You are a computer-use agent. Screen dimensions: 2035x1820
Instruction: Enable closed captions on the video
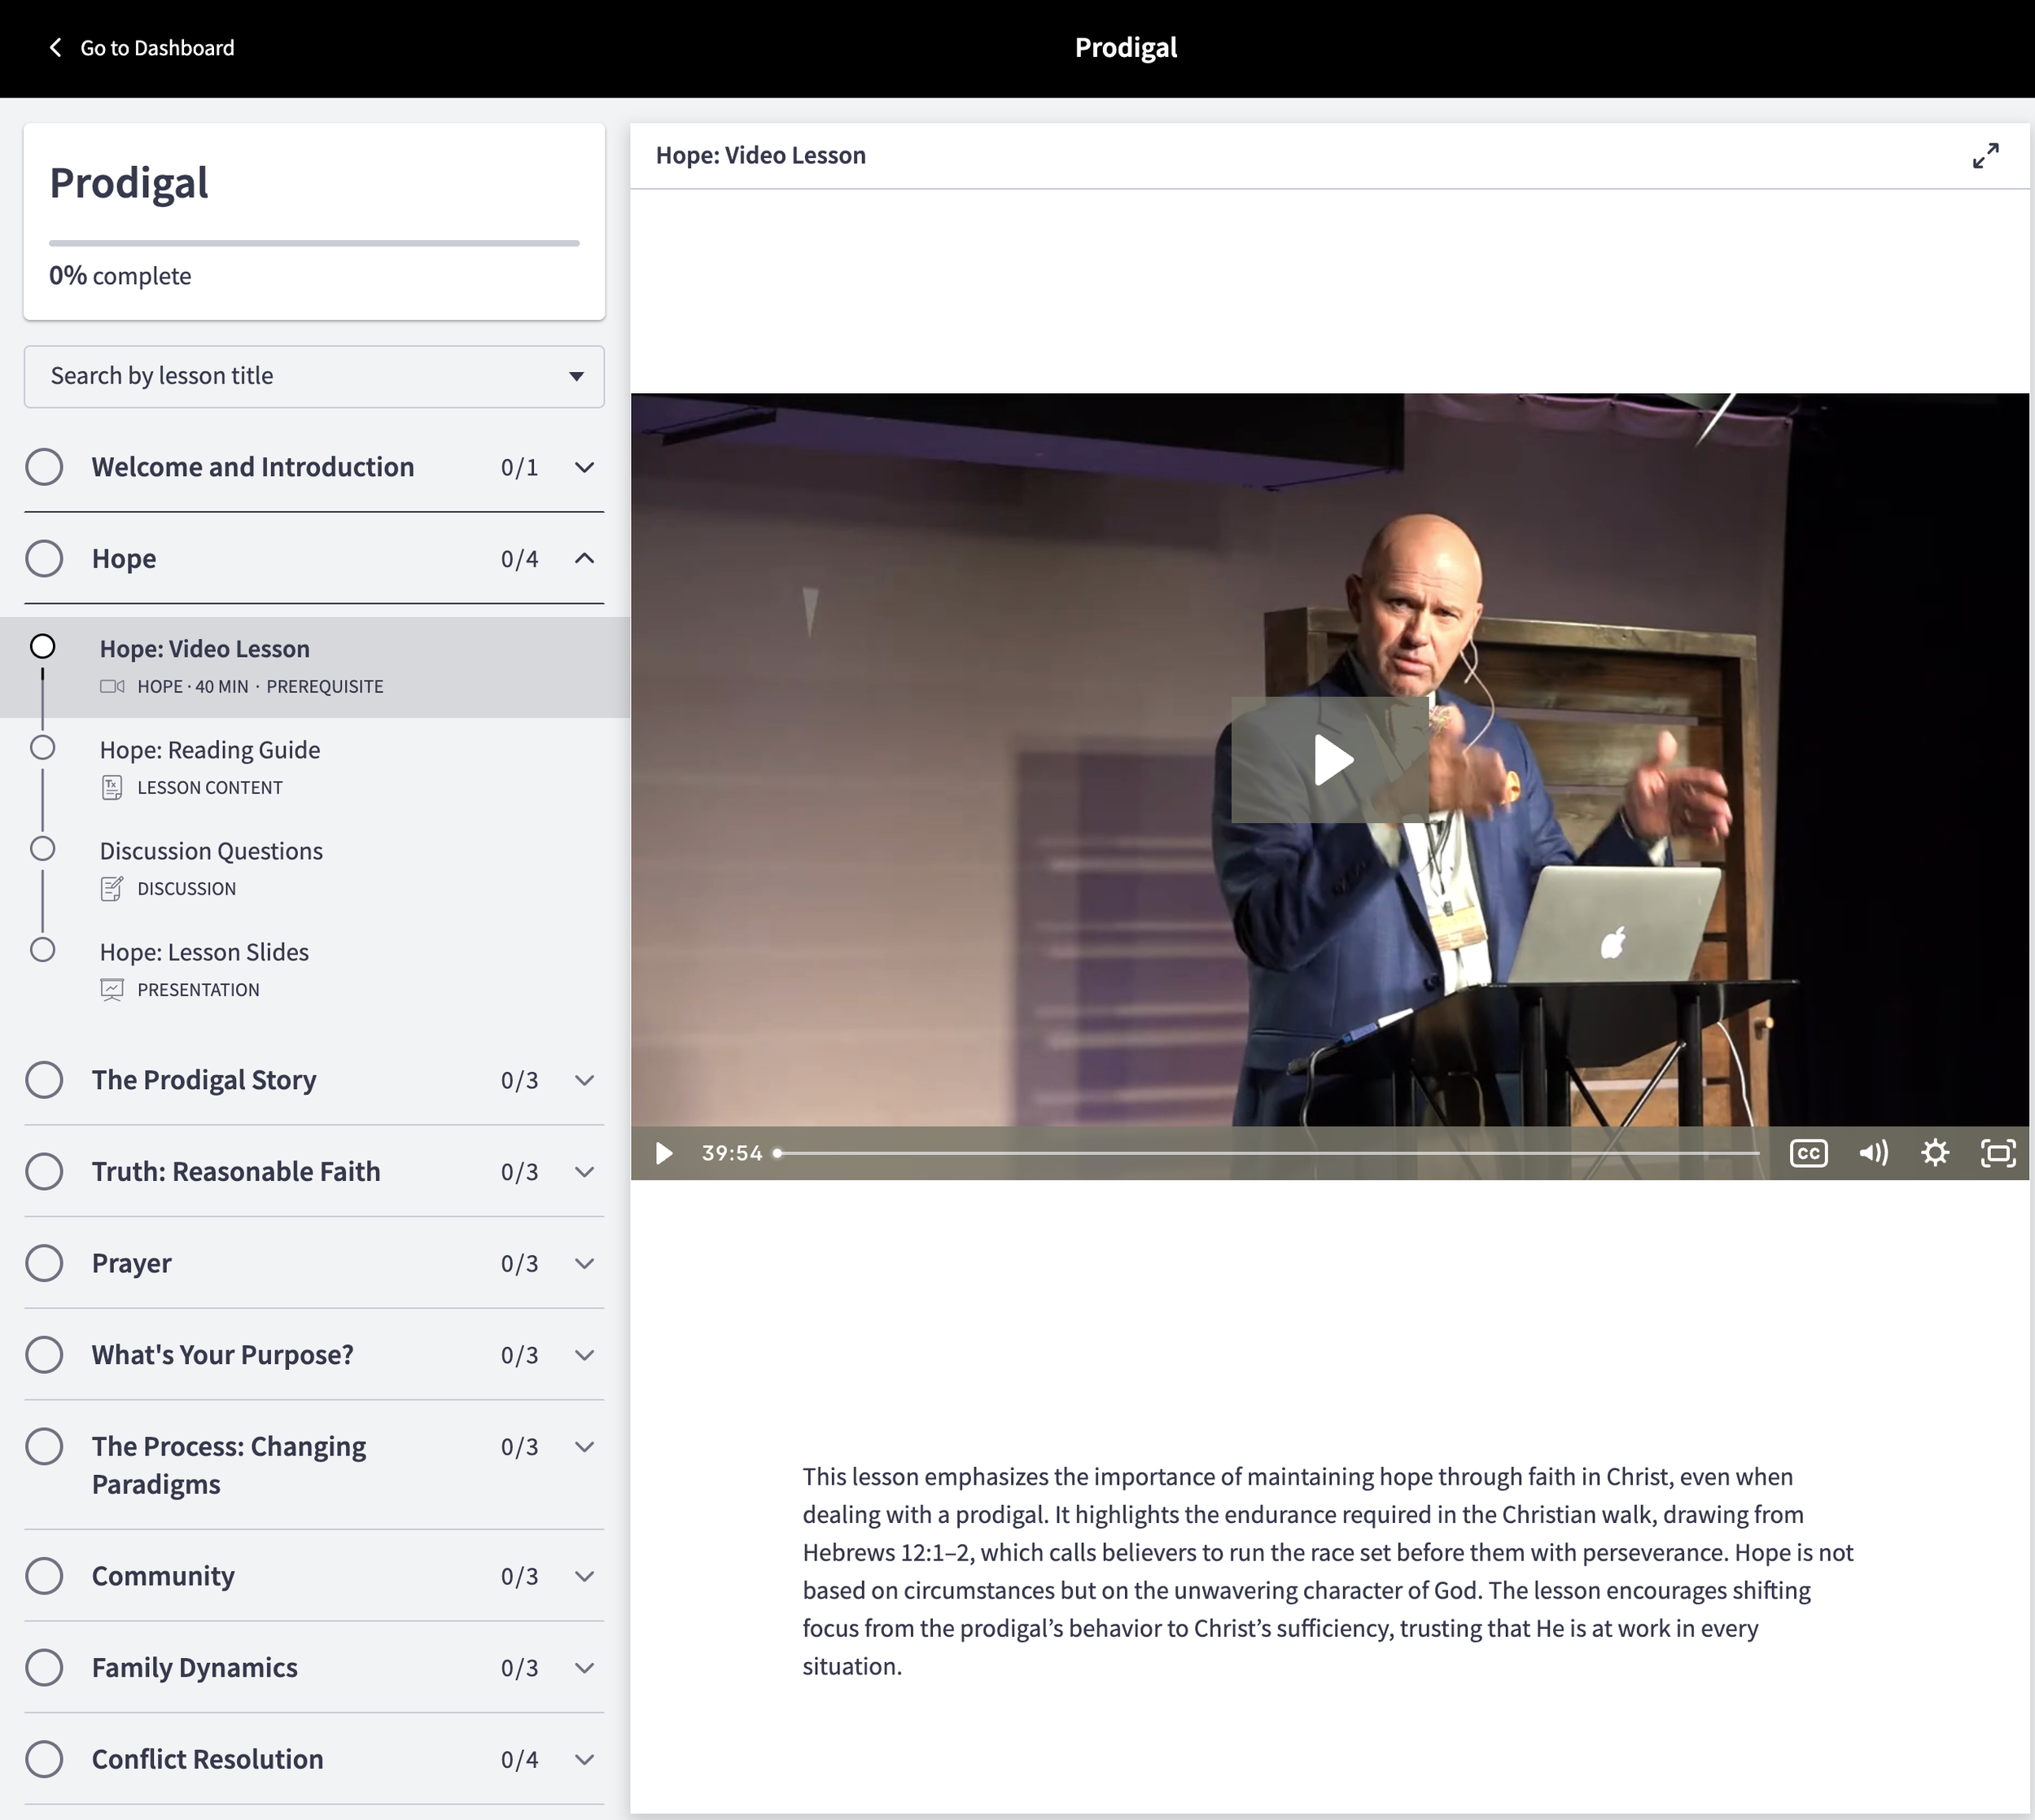coord(1808,1152)
